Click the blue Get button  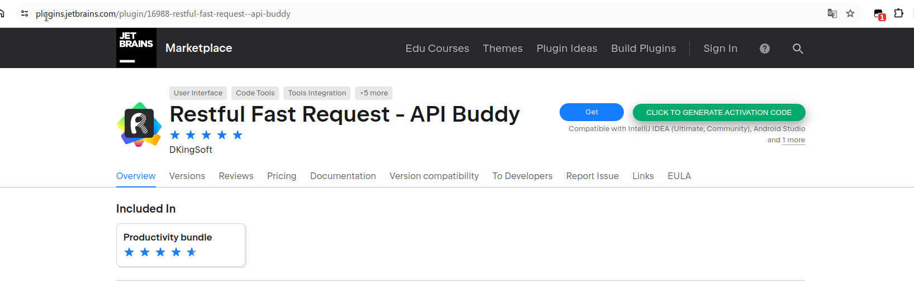(x=591, y=112)
